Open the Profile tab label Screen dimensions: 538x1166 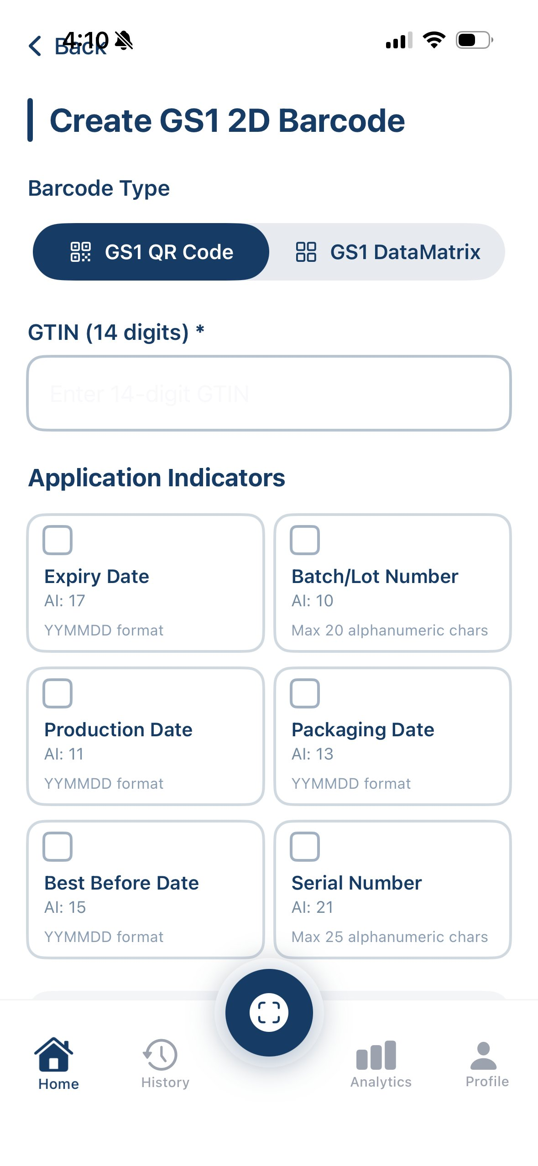[487, 1082]
